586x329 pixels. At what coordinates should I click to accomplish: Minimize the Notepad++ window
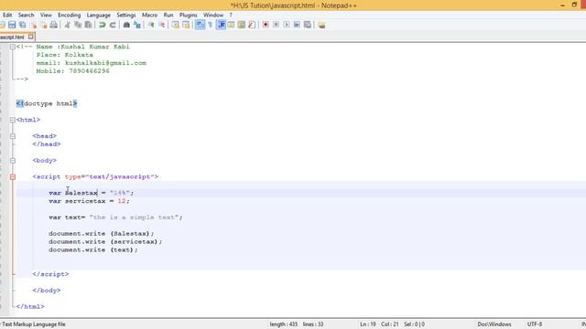(x=563, y=5)
